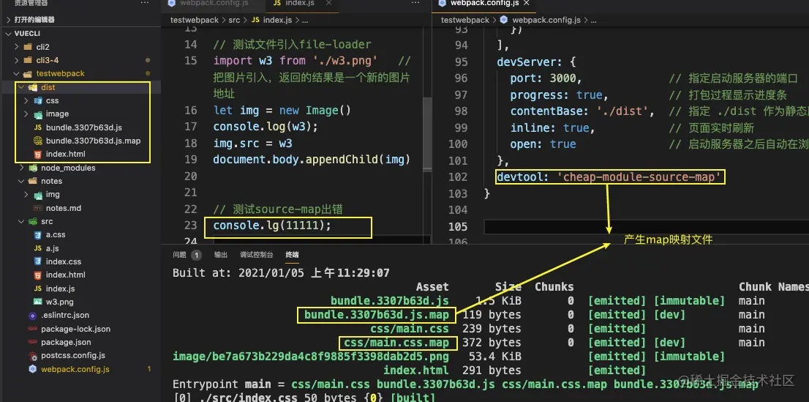
Task: Open the 输出 output panel tab
Action: point(221,255)
